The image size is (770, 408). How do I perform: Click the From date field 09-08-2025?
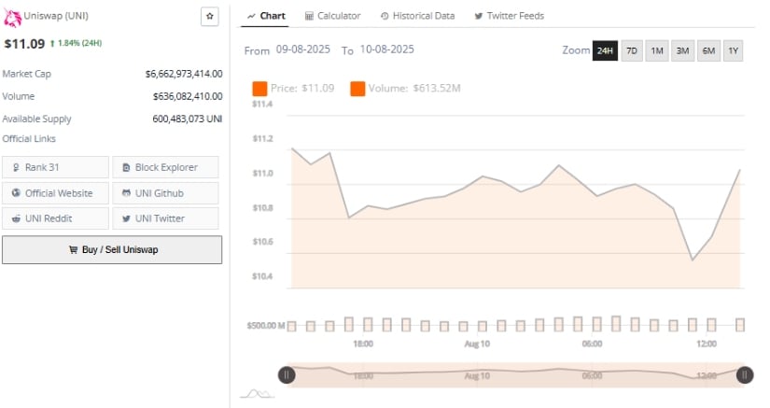(x=303, y=49)
